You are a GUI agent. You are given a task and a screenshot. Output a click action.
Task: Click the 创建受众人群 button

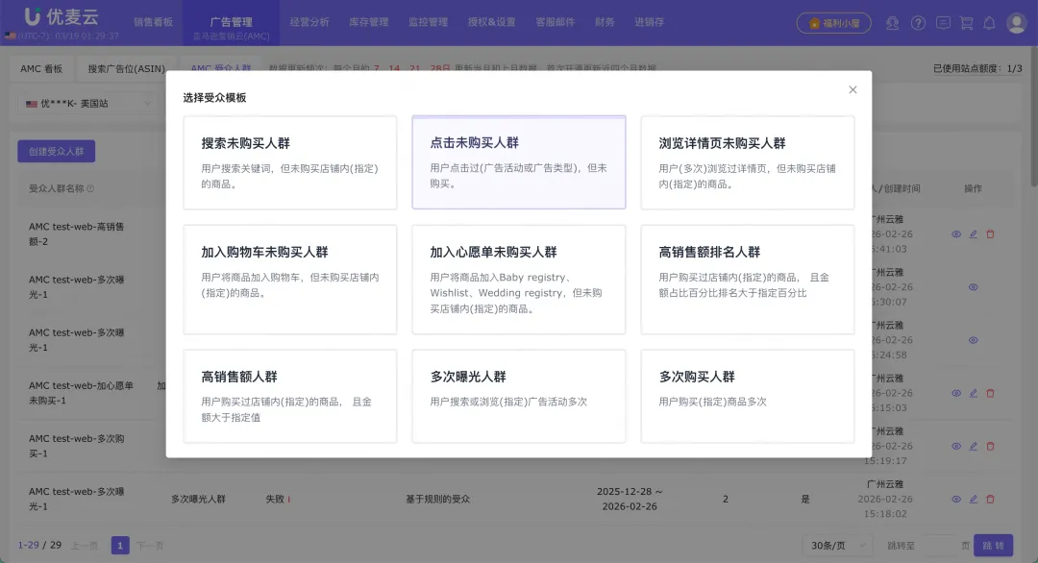pyautogui.click(x=56, y=152)
